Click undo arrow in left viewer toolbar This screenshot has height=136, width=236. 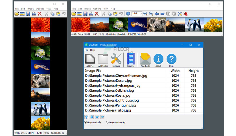tap(64, 14)
